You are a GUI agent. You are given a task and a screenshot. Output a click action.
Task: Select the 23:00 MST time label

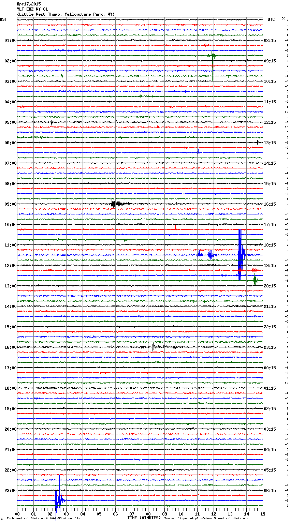[11, 491]
